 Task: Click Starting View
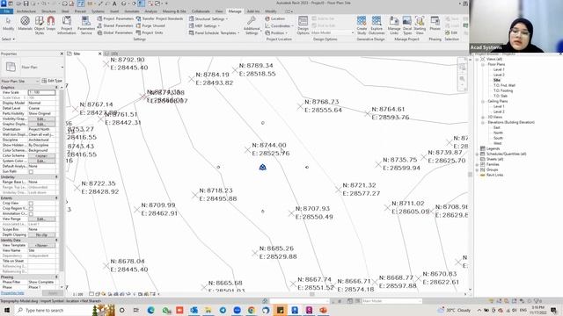pyautogui.click(x=420, y=25)
